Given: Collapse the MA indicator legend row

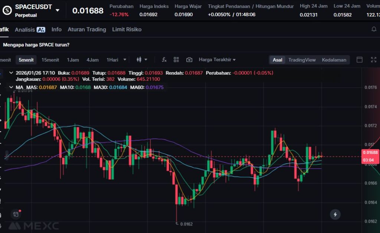Looking at the screenshot, I should click(10, 87).
